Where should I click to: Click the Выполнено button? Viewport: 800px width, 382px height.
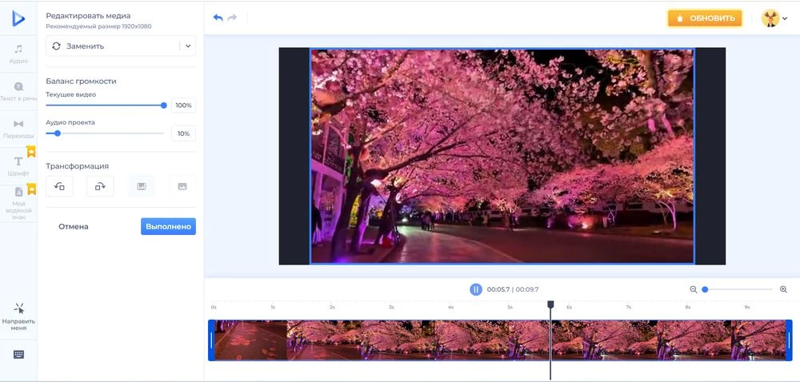(x=168, y=226)
